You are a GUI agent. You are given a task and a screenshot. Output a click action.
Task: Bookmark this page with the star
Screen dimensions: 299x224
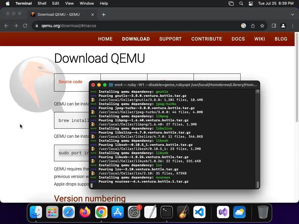[262, 26]
